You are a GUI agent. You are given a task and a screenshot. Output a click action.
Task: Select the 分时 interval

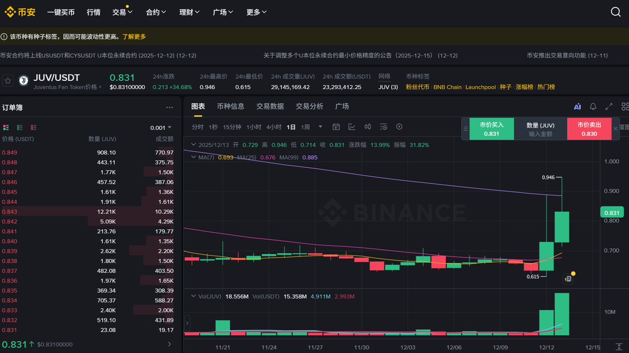tap(197, 127)
